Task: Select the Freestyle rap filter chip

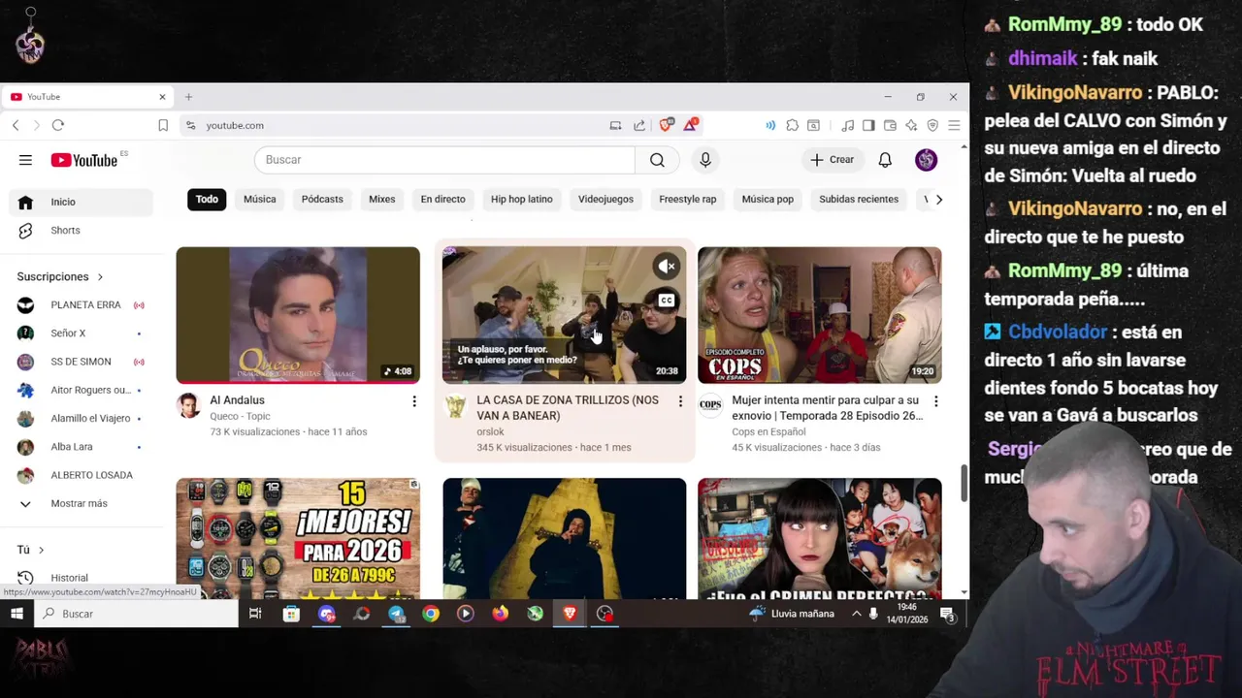Action: click(x=688, y=200)
